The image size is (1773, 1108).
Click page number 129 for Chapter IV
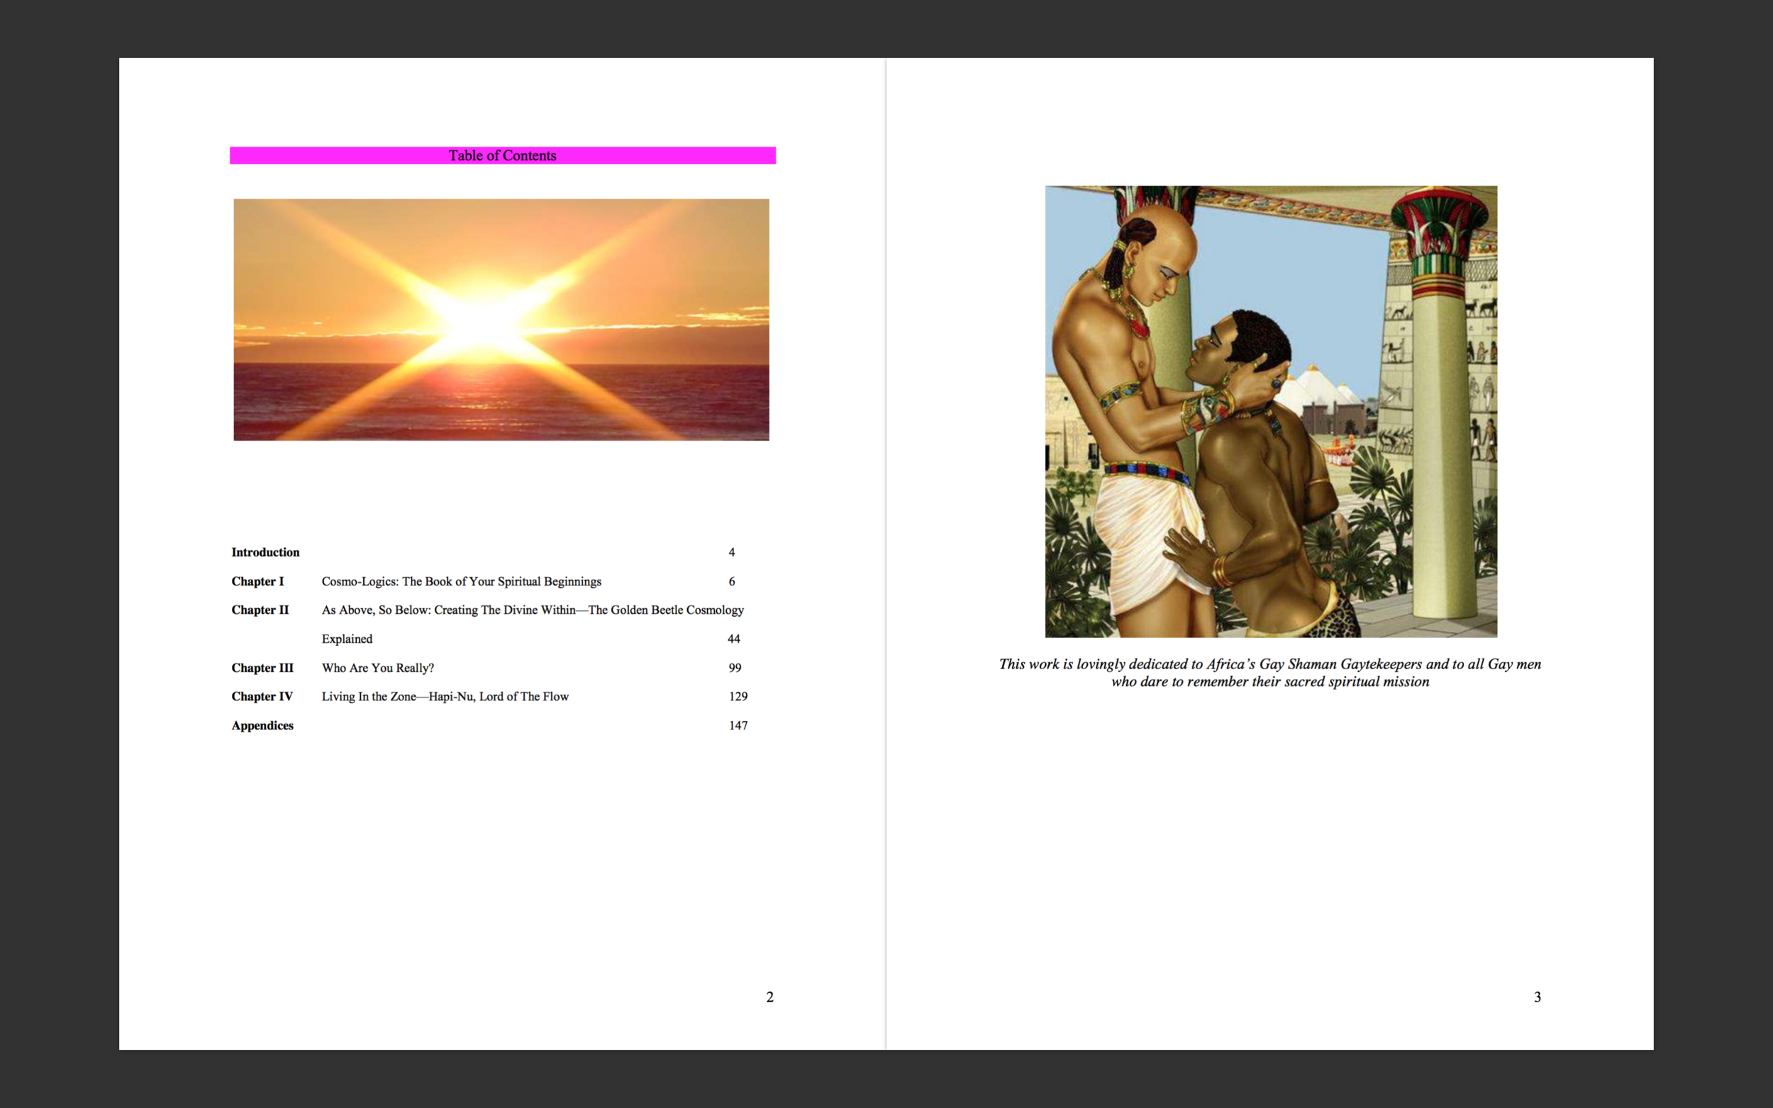(x=738, y=696)
